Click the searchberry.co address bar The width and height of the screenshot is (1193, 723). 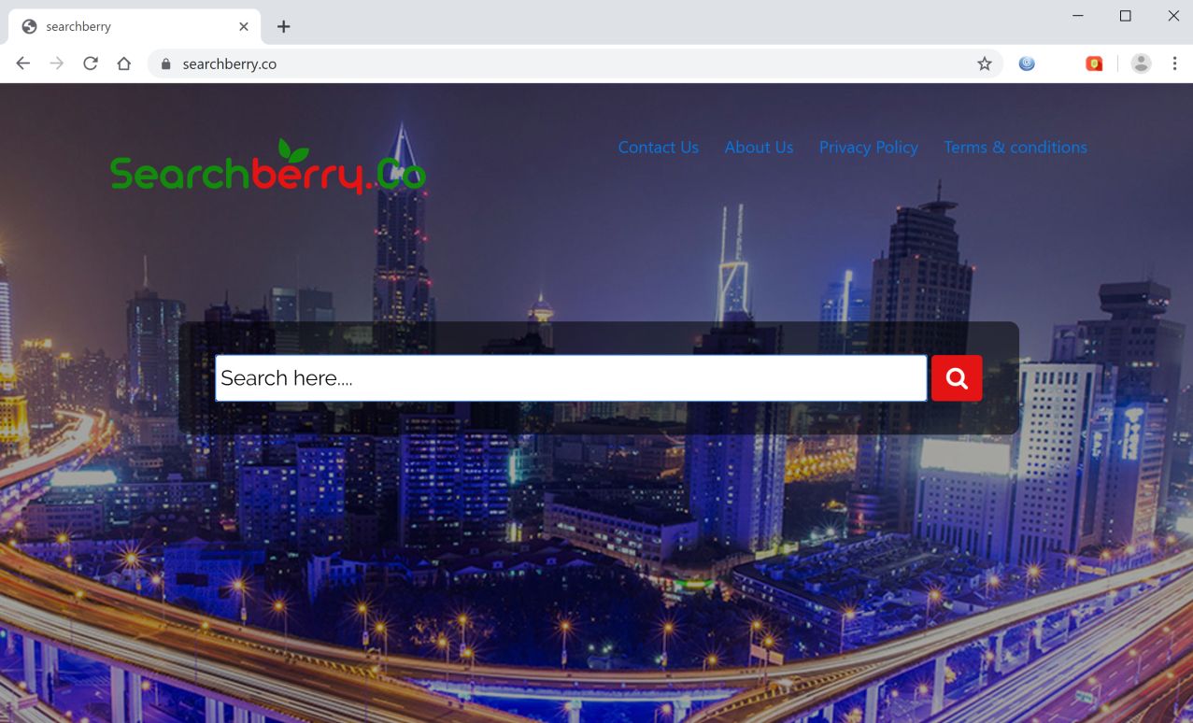[575, 64]
